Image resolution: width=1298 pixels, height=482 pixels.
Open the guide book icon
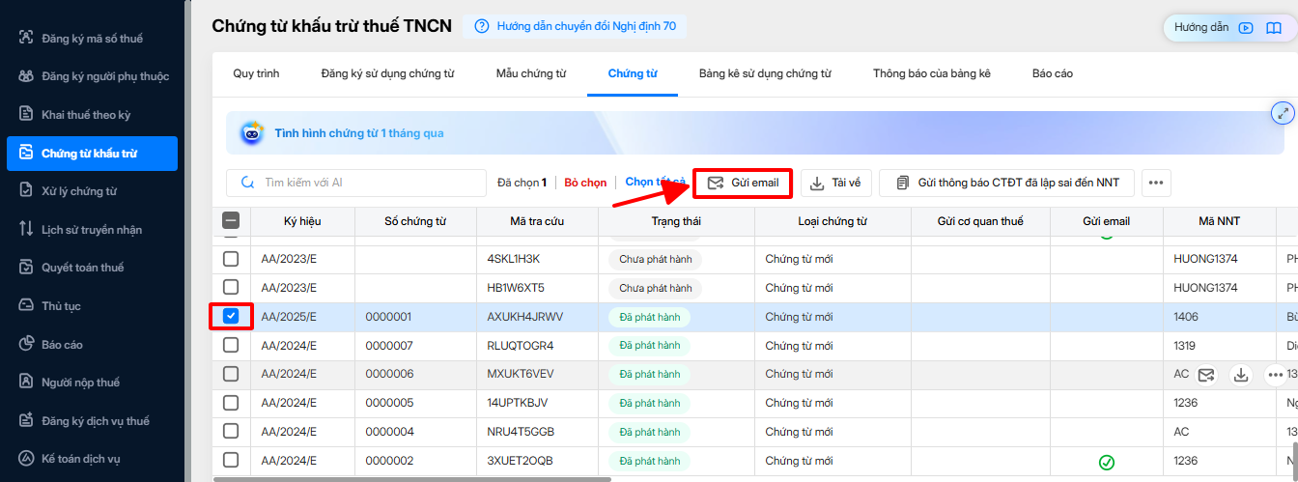(x=1274, y=28)
